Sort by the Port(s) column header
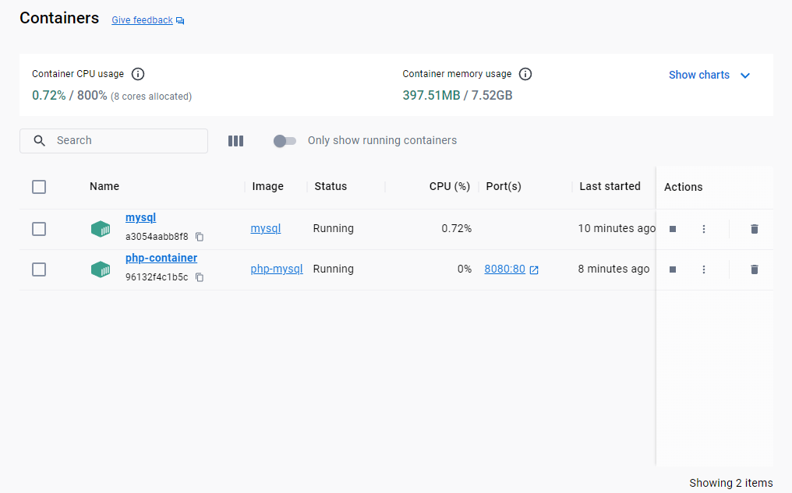This screenshot has height=493, width=792. [x=504, y=186]
